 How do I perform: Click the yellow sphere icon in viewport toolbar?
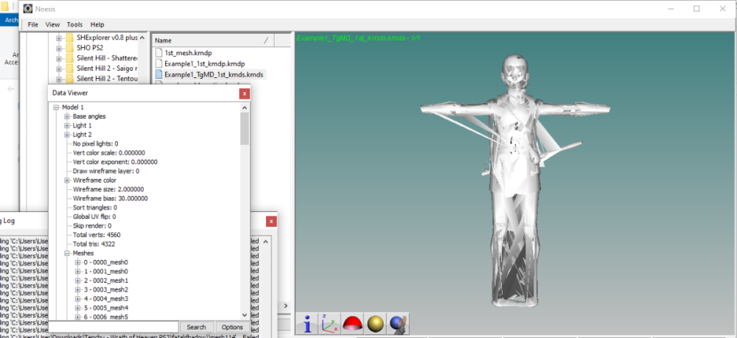tap(376, 324)
